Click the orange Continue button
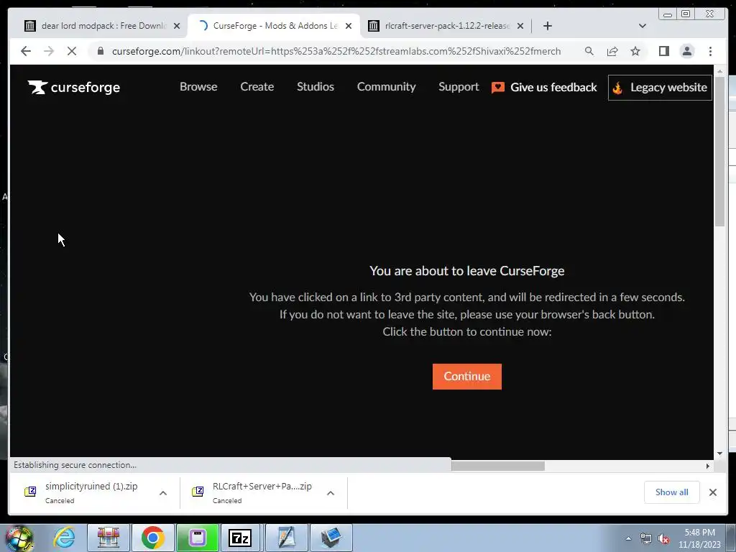 pos(467,377)
